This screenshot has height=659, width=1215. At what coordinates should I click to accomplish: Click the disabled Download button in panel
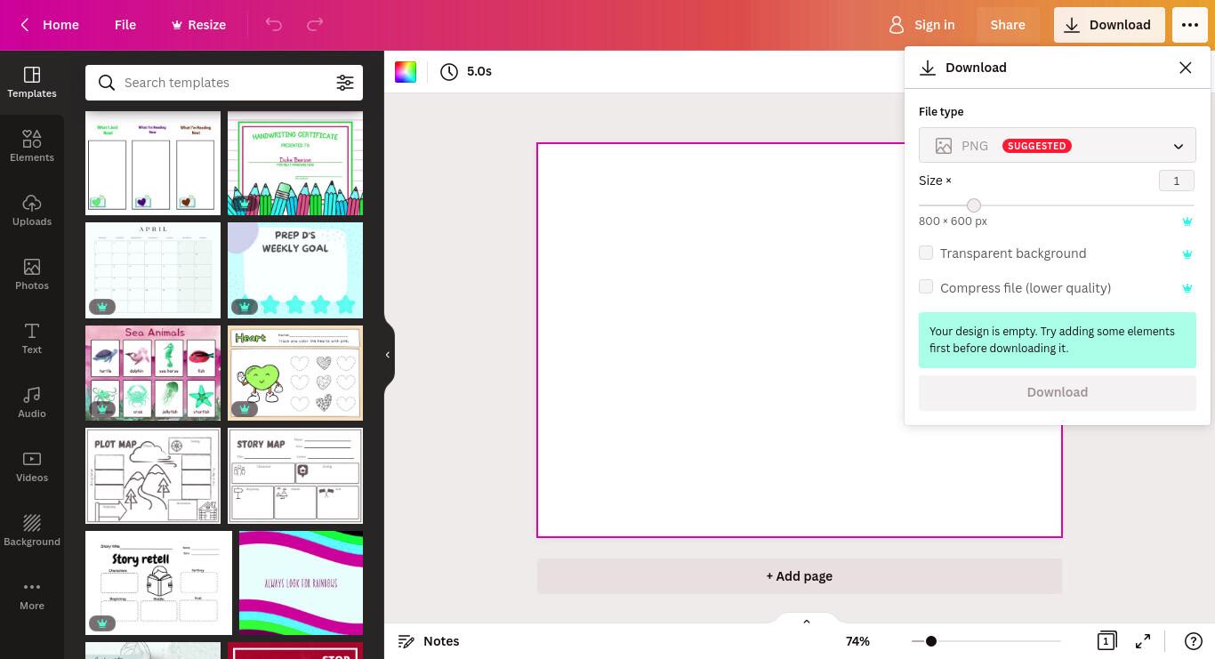click(1058, 392)
